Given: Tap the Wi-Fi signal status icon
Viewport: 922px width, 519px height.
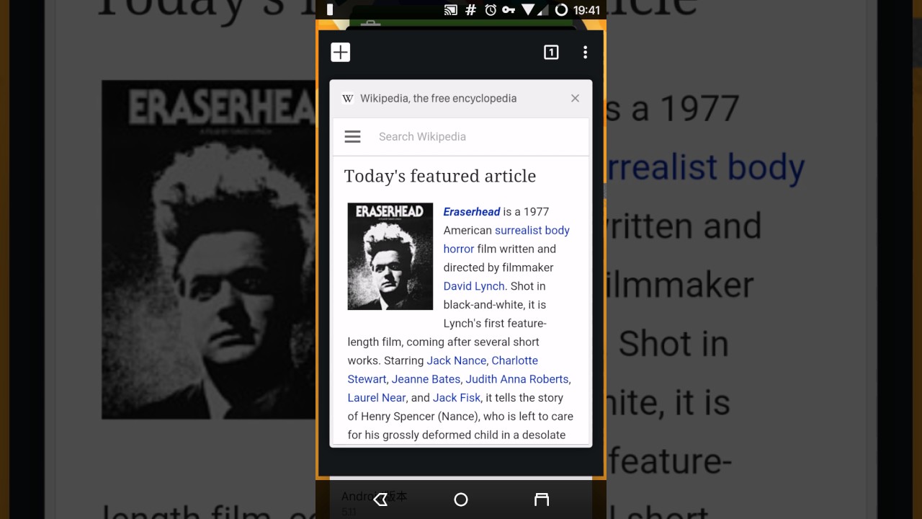Looking at the screenshot, I should [x=529, y=10].
